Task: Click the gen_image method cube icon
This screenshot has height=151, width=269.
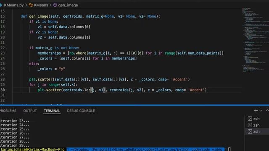Action: (55, 5)
